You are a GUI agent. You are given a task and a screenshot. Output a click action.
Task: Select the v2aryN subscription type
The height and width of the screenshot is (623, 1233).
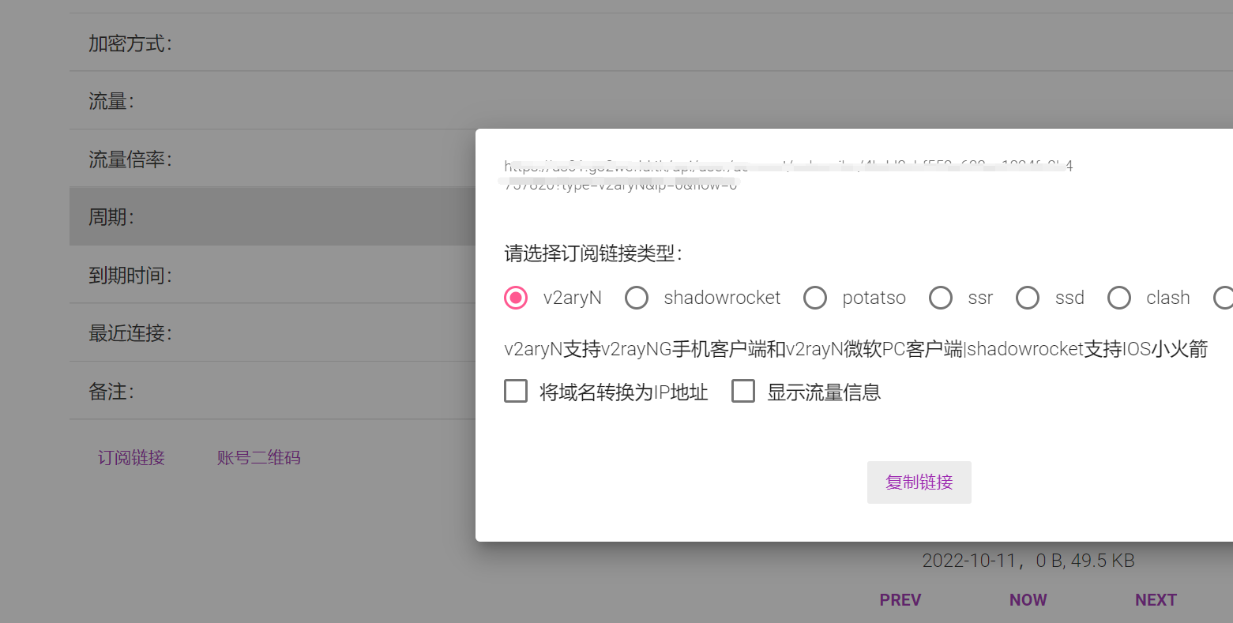516,298
